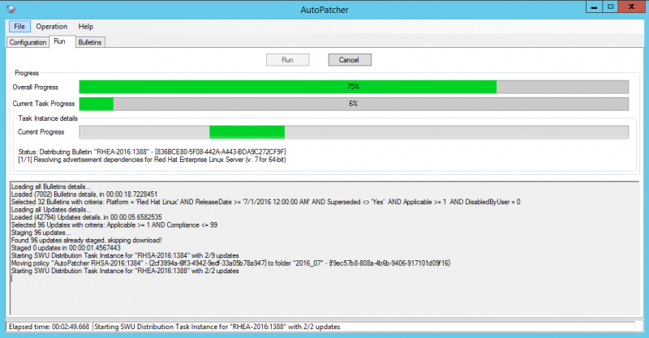Click the Task Instance Current Progress bar
Image resolution: width=649 pixels, height=338 pixels.
pyautogui.click(x=354, y=132)
